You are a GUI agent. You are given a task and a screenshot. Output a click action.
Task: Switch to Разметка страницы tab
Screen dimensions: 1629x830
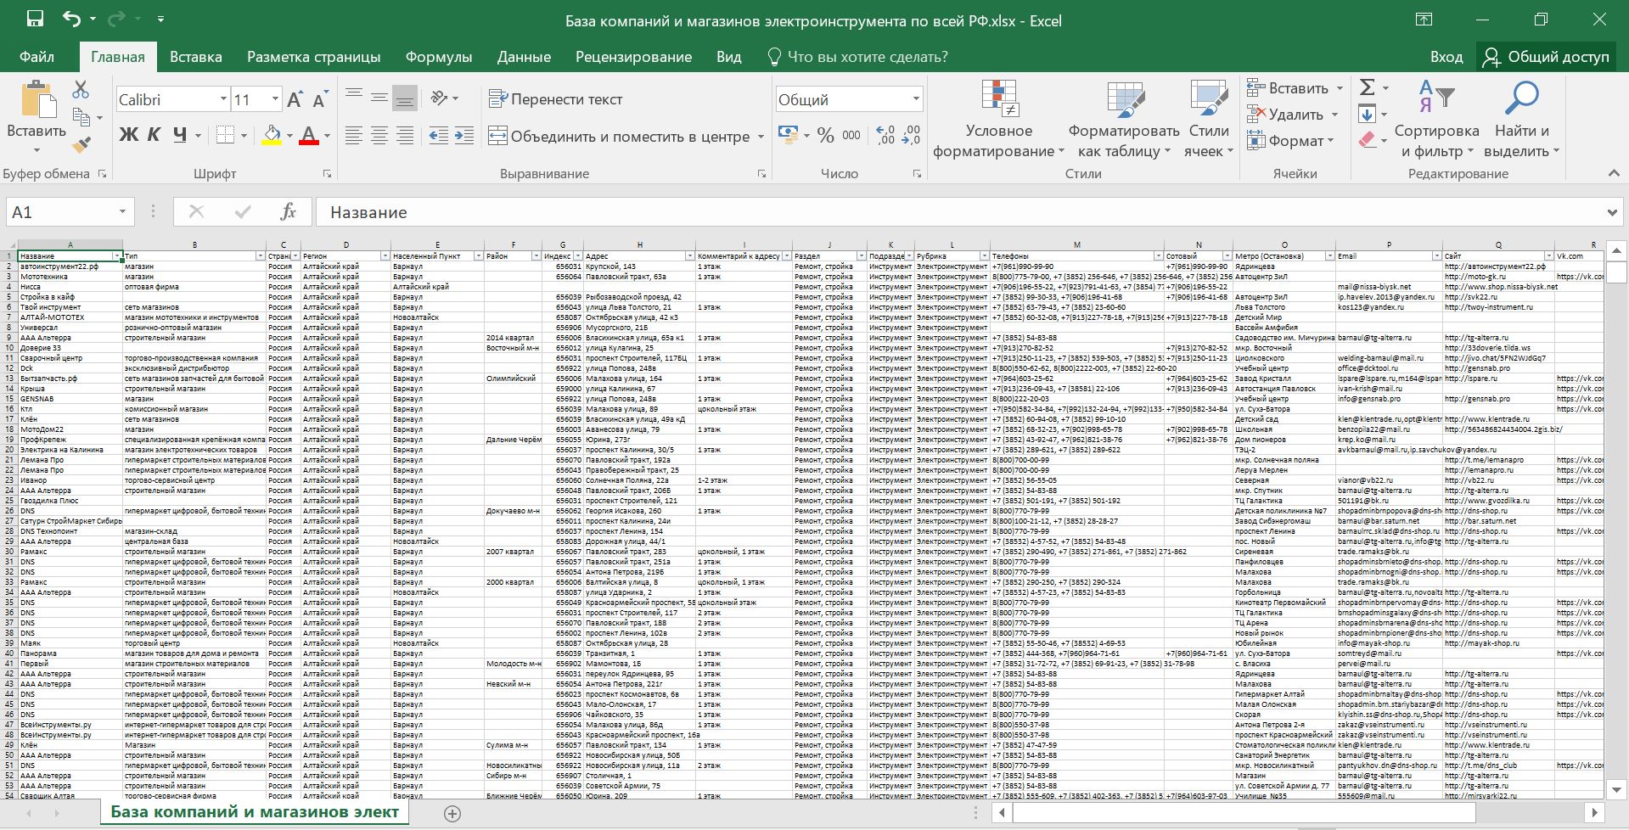(x=314, y=57)
